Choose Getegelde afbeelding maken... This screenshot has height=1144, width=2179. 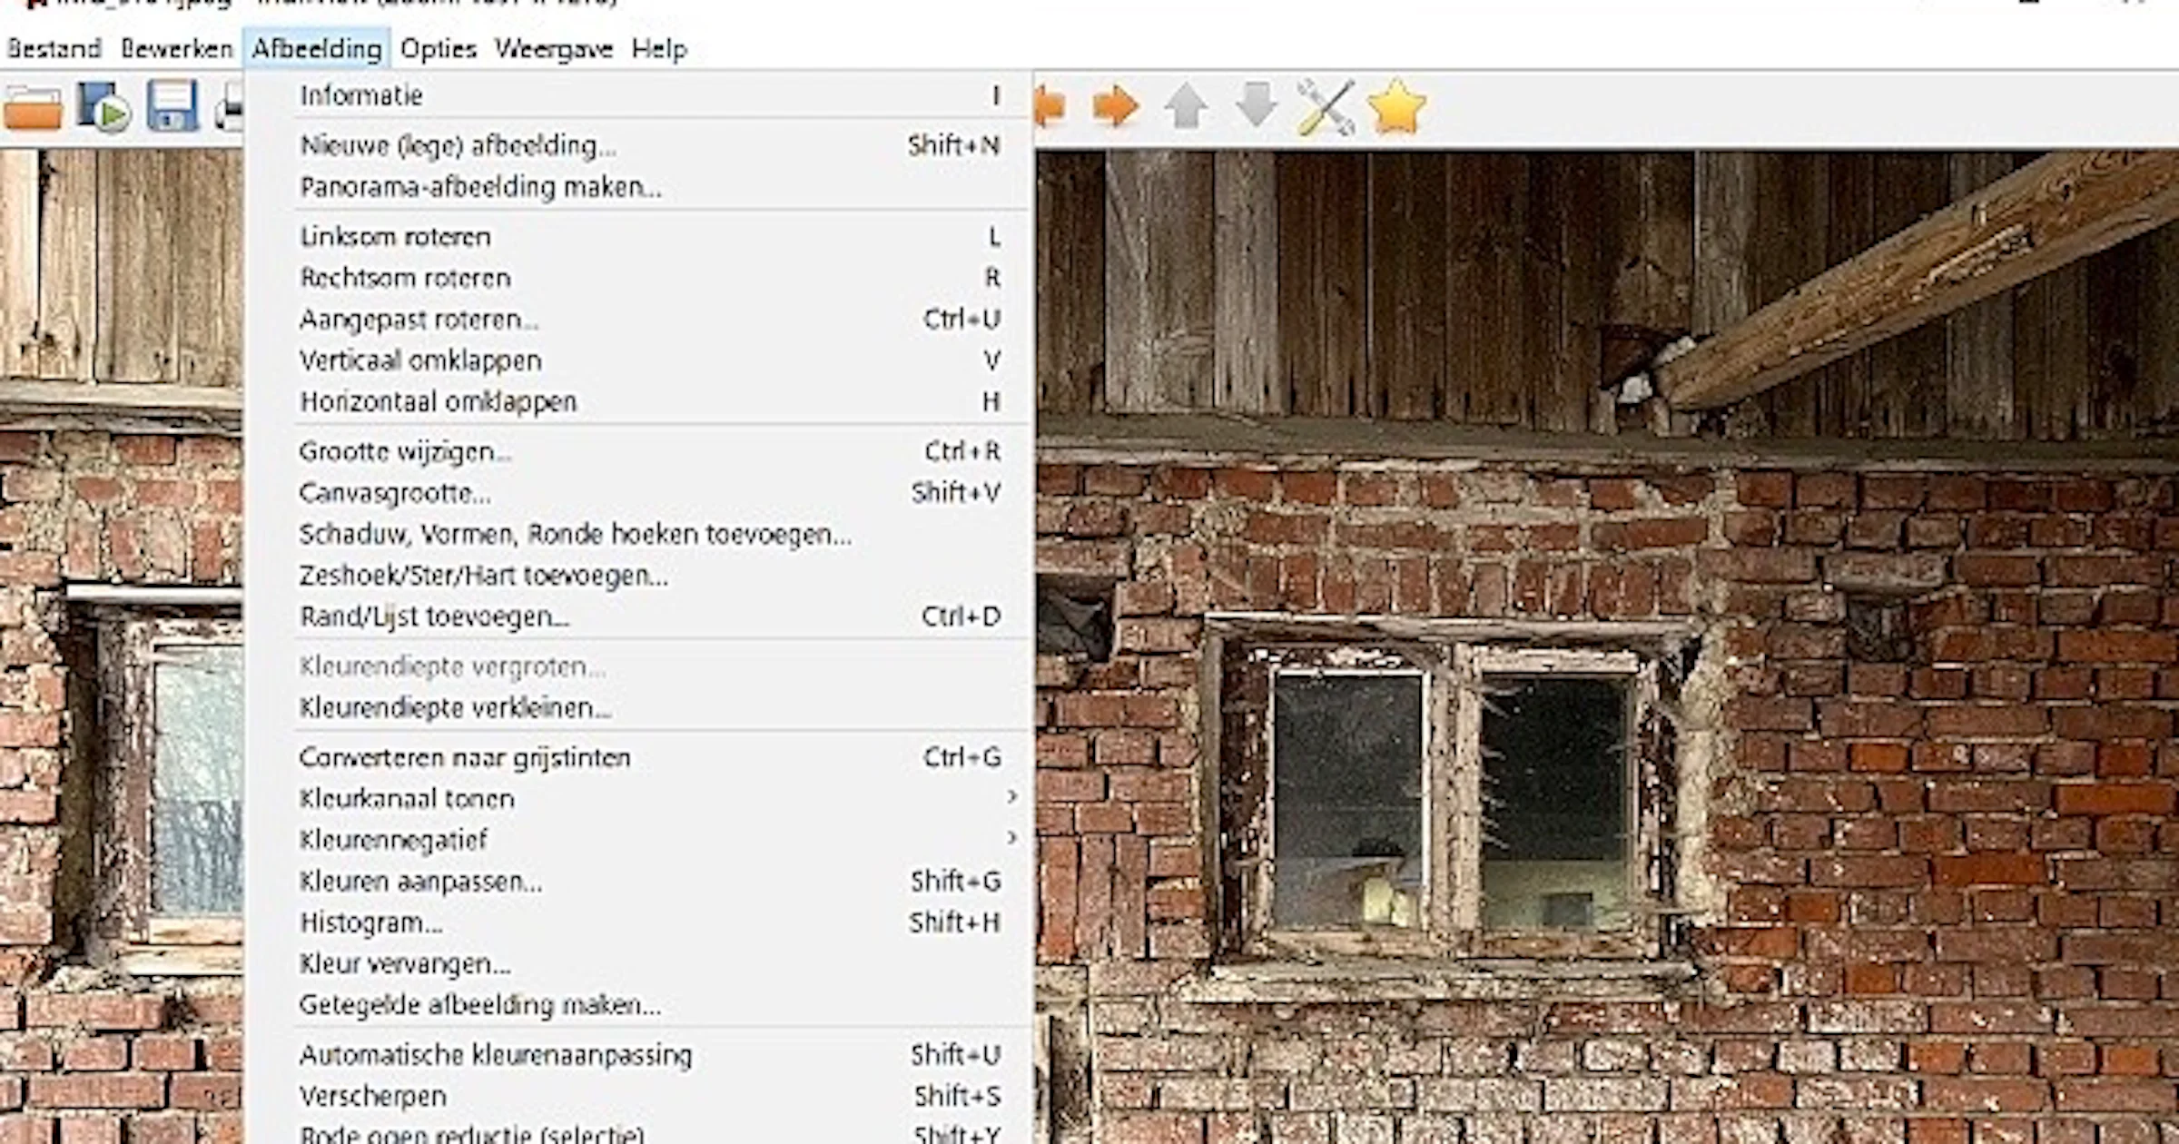click(x=639, y=1005)
